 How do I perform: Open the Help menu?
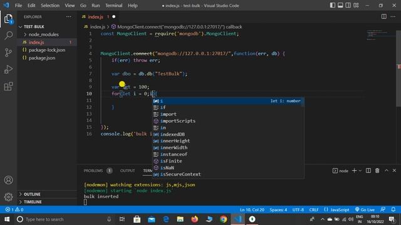click(132, 6)
